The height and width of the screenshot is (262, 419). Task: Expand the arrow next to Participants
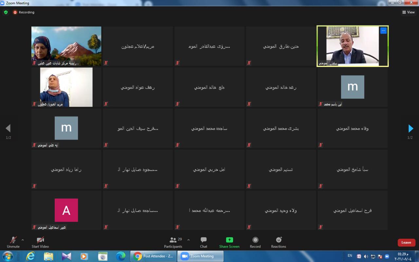[x=188, y=240]
